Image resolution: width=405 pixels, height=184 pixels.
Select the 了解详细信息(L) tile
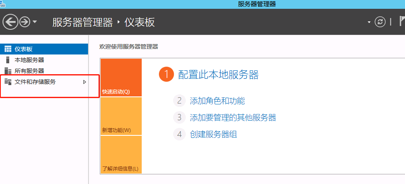121,155
